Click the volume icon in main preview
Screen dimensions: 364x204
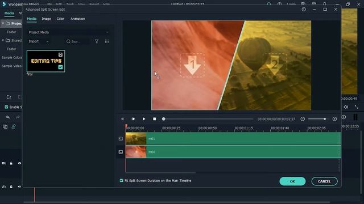click(x=346, y=107)
